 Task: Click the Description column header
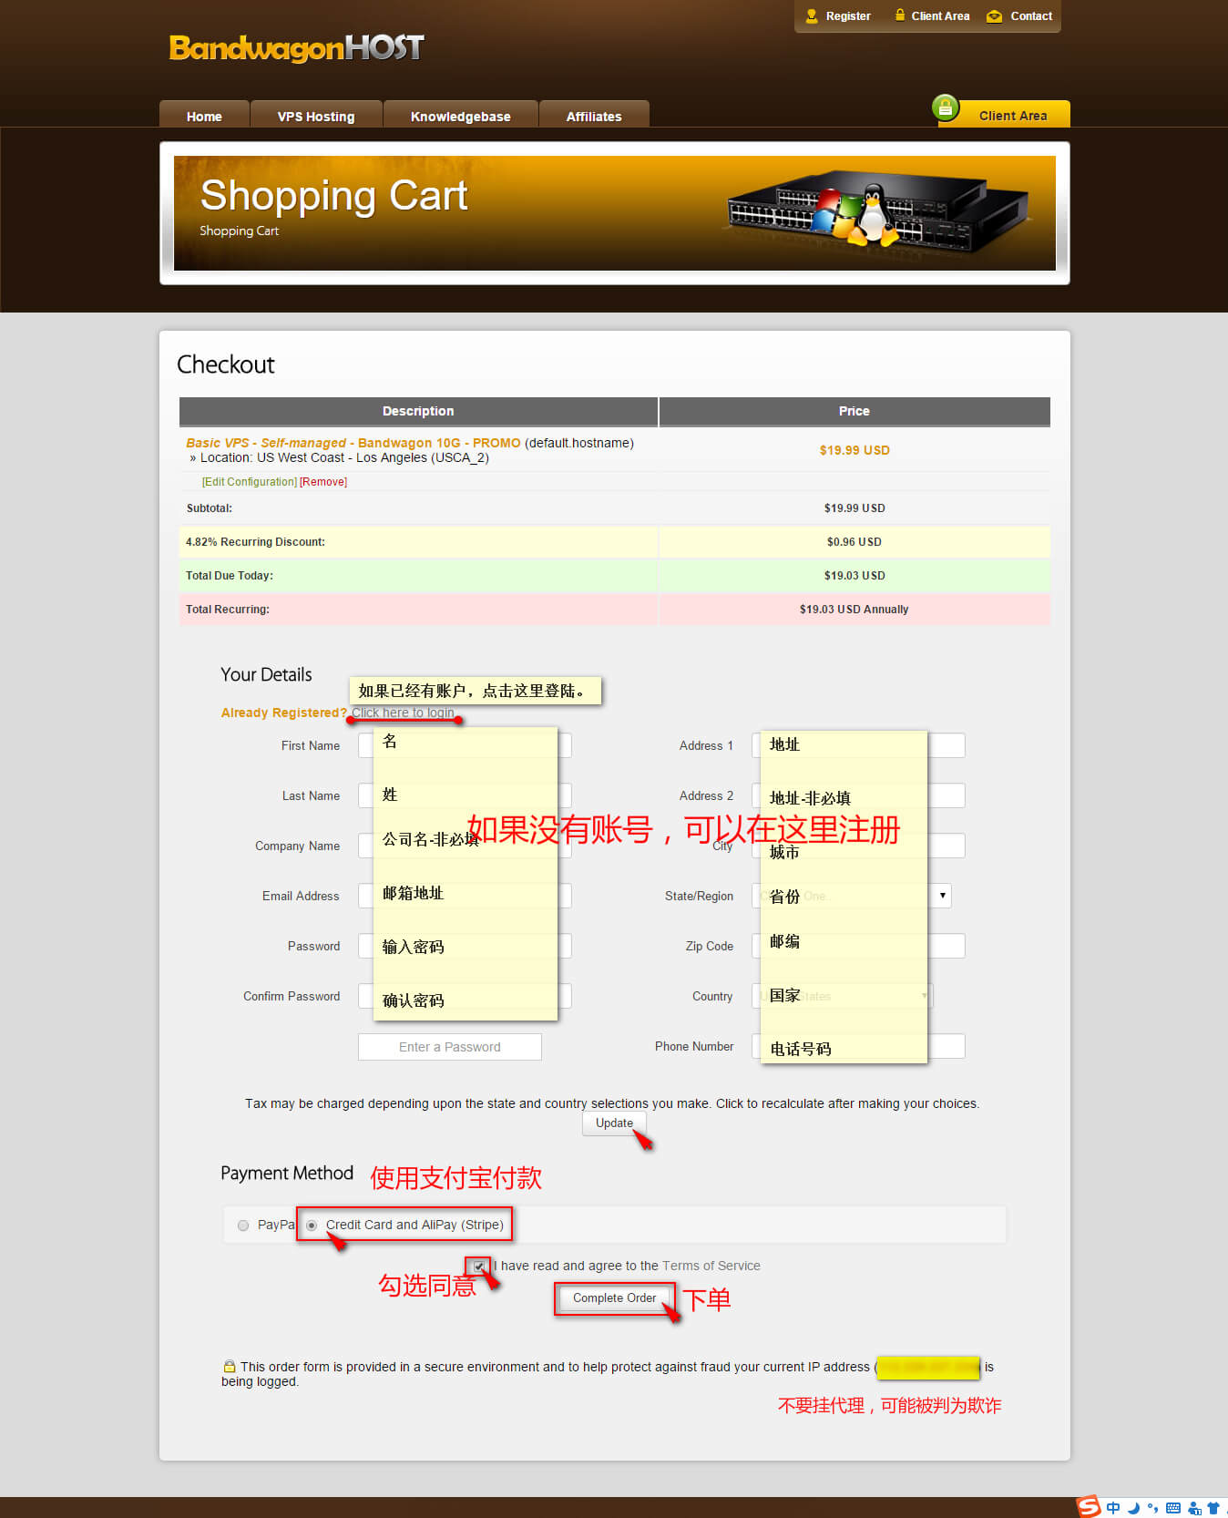pos(418,411)
